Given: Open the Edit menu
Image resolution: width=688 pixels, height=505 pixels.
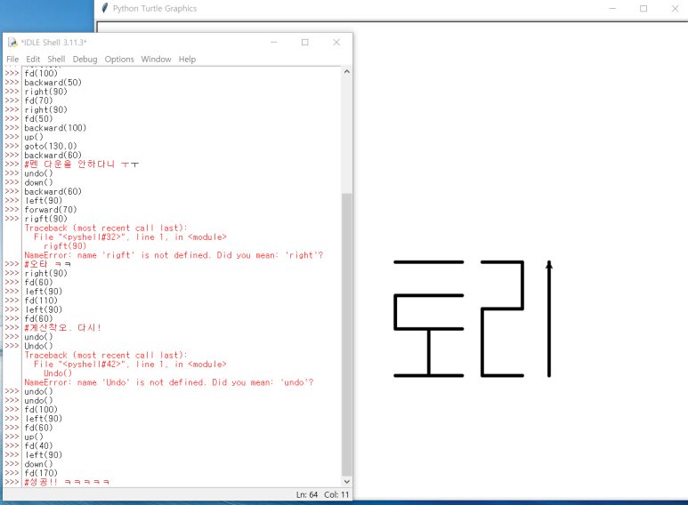Looking at the screenshot, I should pyautogui.click(x=33, y=60).
